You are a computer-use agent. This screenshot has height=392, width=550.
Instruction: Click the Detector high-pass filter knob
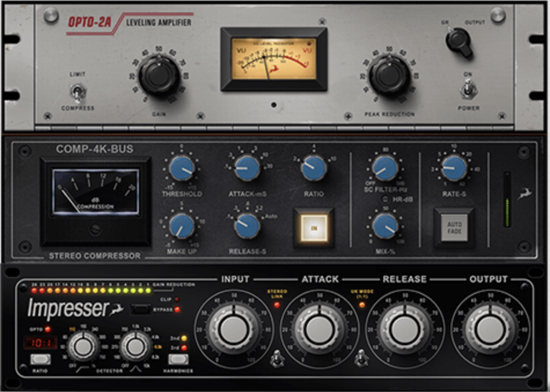(83, 346)
